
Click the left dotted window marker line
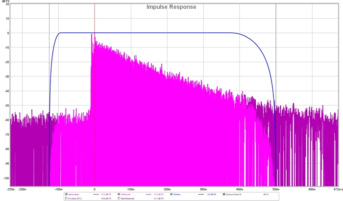[49, 20]
